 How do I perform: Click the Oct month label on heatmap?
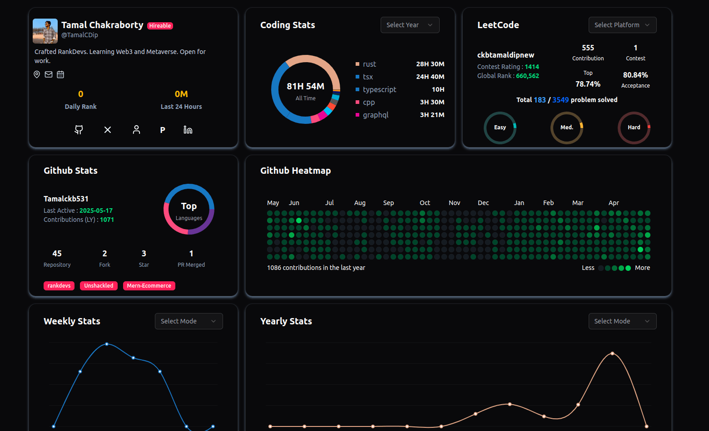pos(425,203)
